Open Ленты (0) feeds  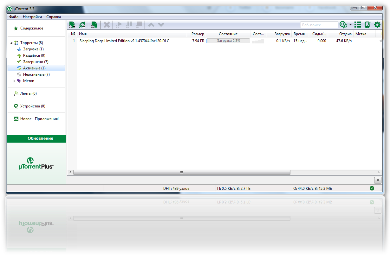click(28, 93)
